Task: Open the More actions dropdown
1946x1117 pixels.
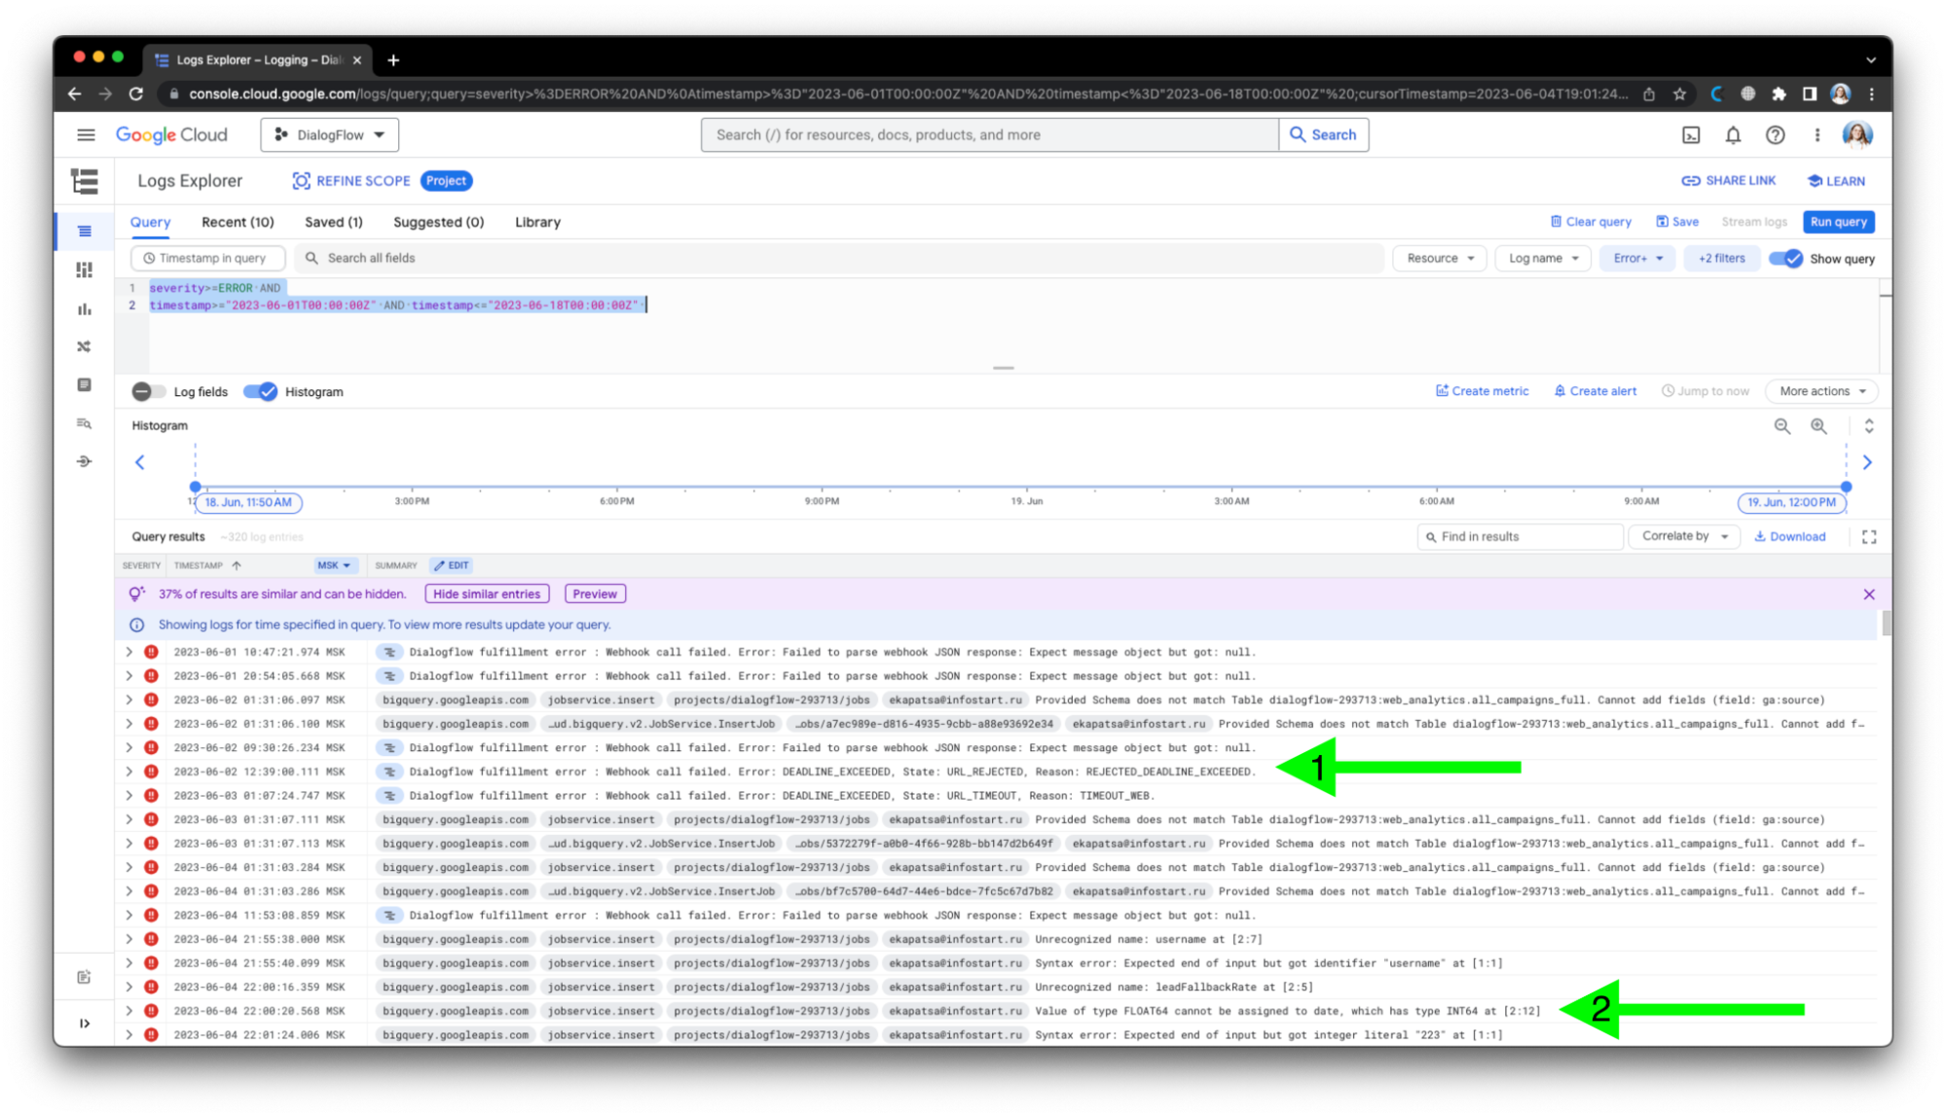Action: click(x=1821, y=391)
